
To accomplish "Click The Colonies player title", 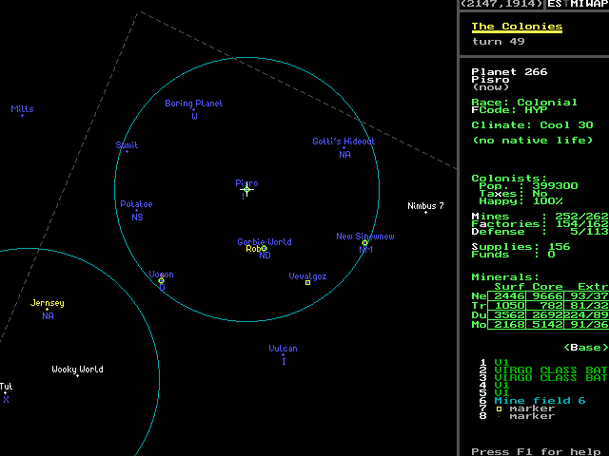I will 517,27.
